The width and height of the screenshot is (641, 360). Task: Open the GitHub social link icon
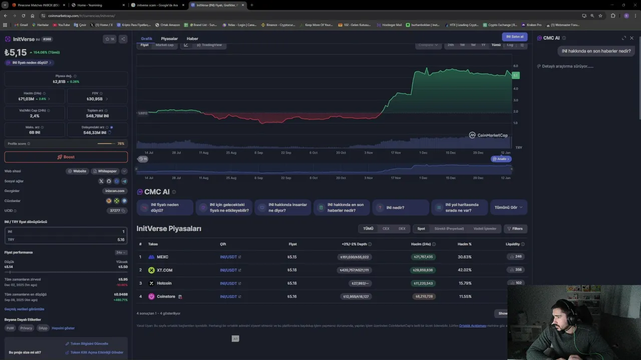[109, 181]
